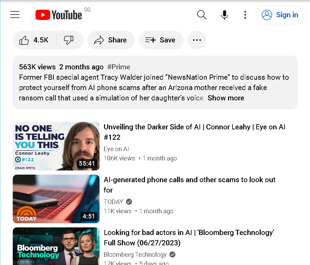Like the video with 4.5K likes
The width and height of the screenshot is (310, 265).
(x=34, y=40)
